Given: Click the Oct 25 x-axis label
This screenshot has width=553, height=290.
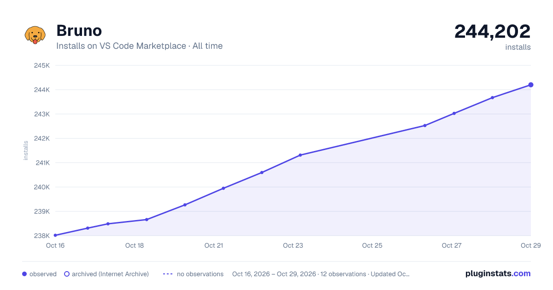Looking at the screenshot, I should pyautogui.click(x=372, y=245).
